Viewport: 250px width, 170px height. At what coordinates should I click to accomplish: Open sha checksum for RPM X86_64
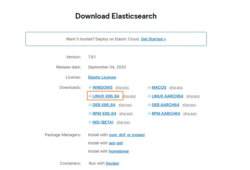click(122, 114)
